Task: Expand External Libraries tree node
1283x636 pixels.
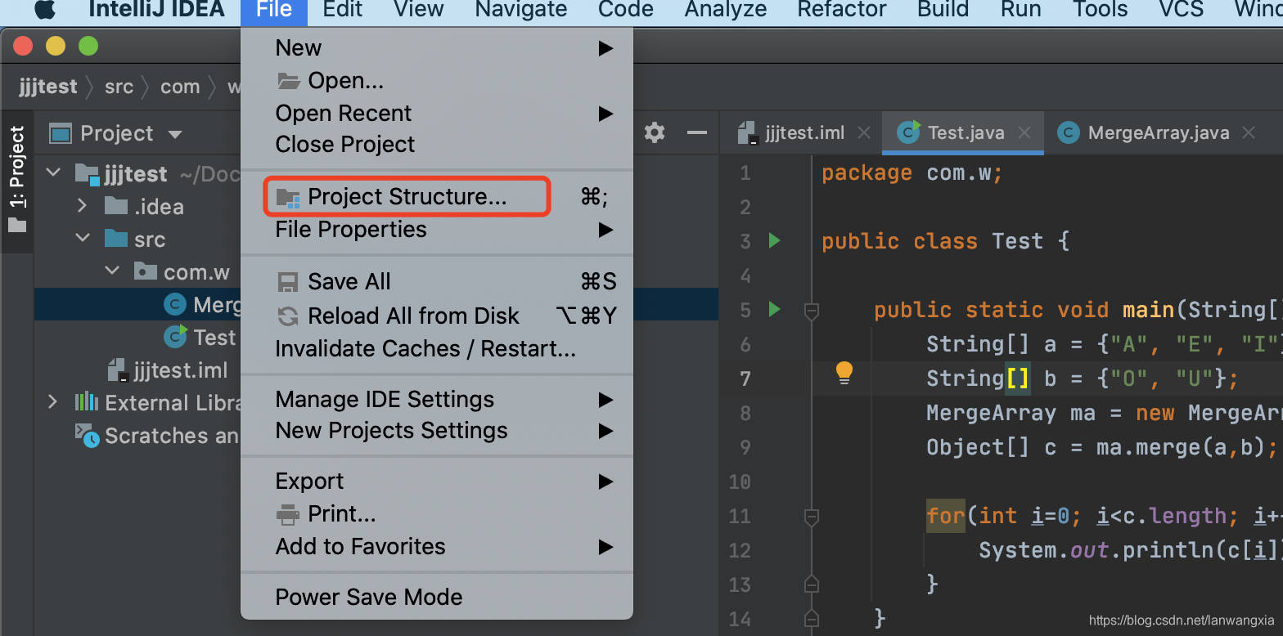Action: pos(53,402)
